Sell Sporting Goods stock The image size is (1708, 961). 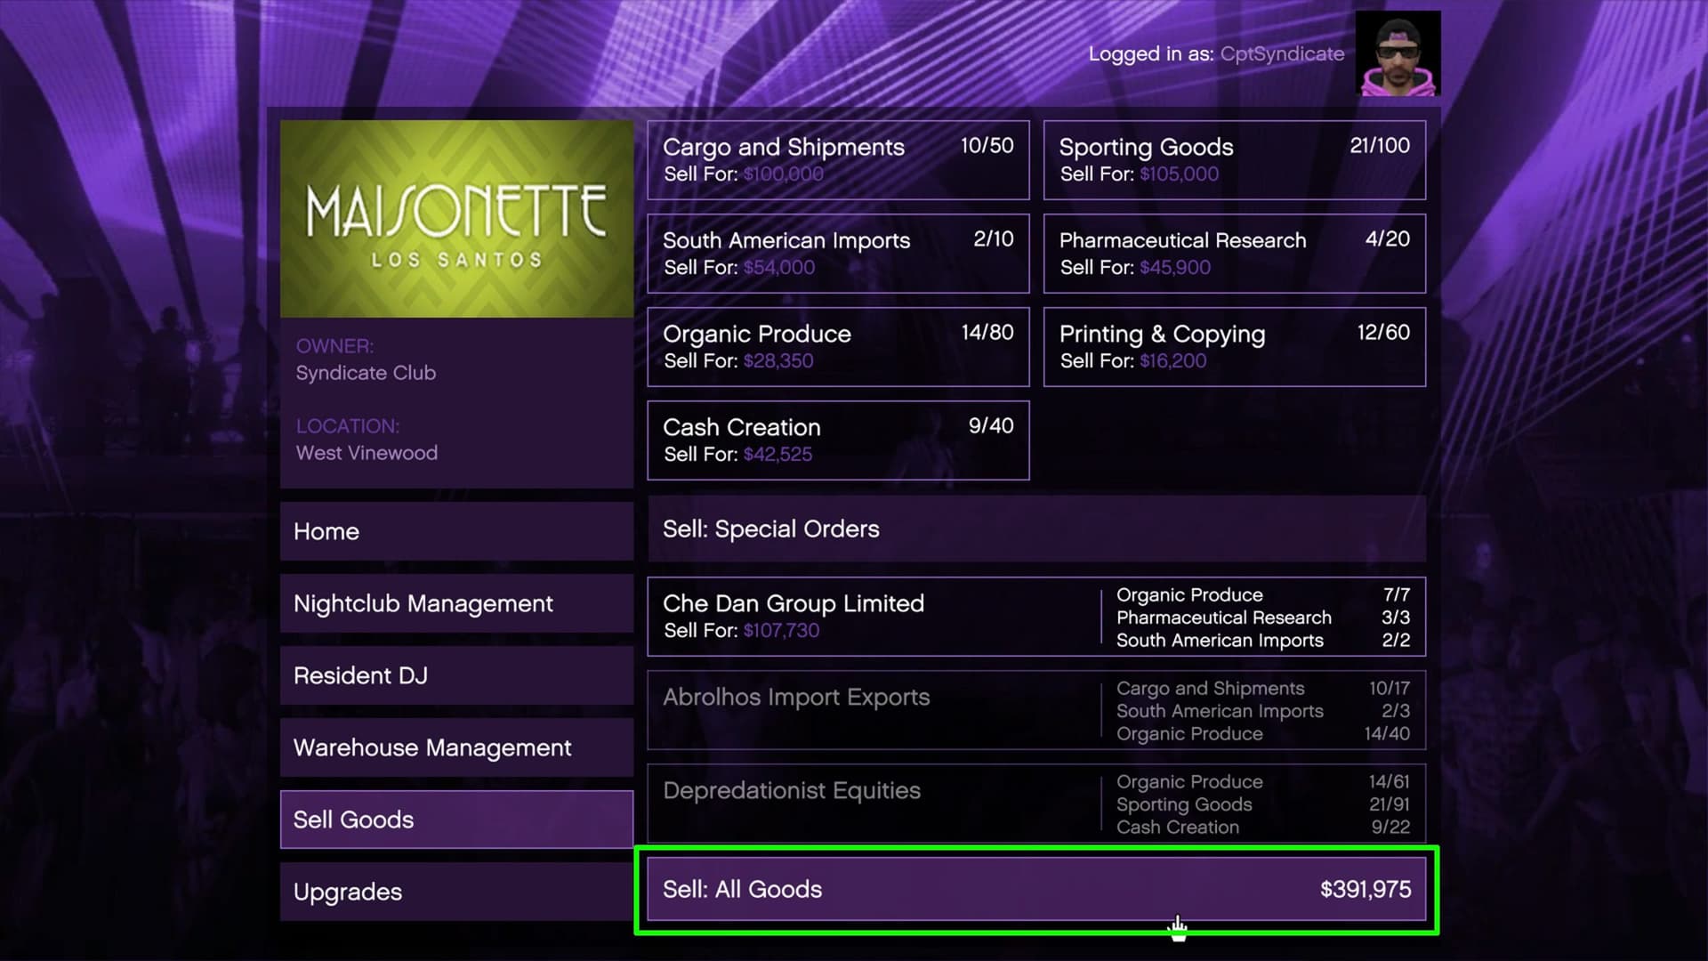1234,160
